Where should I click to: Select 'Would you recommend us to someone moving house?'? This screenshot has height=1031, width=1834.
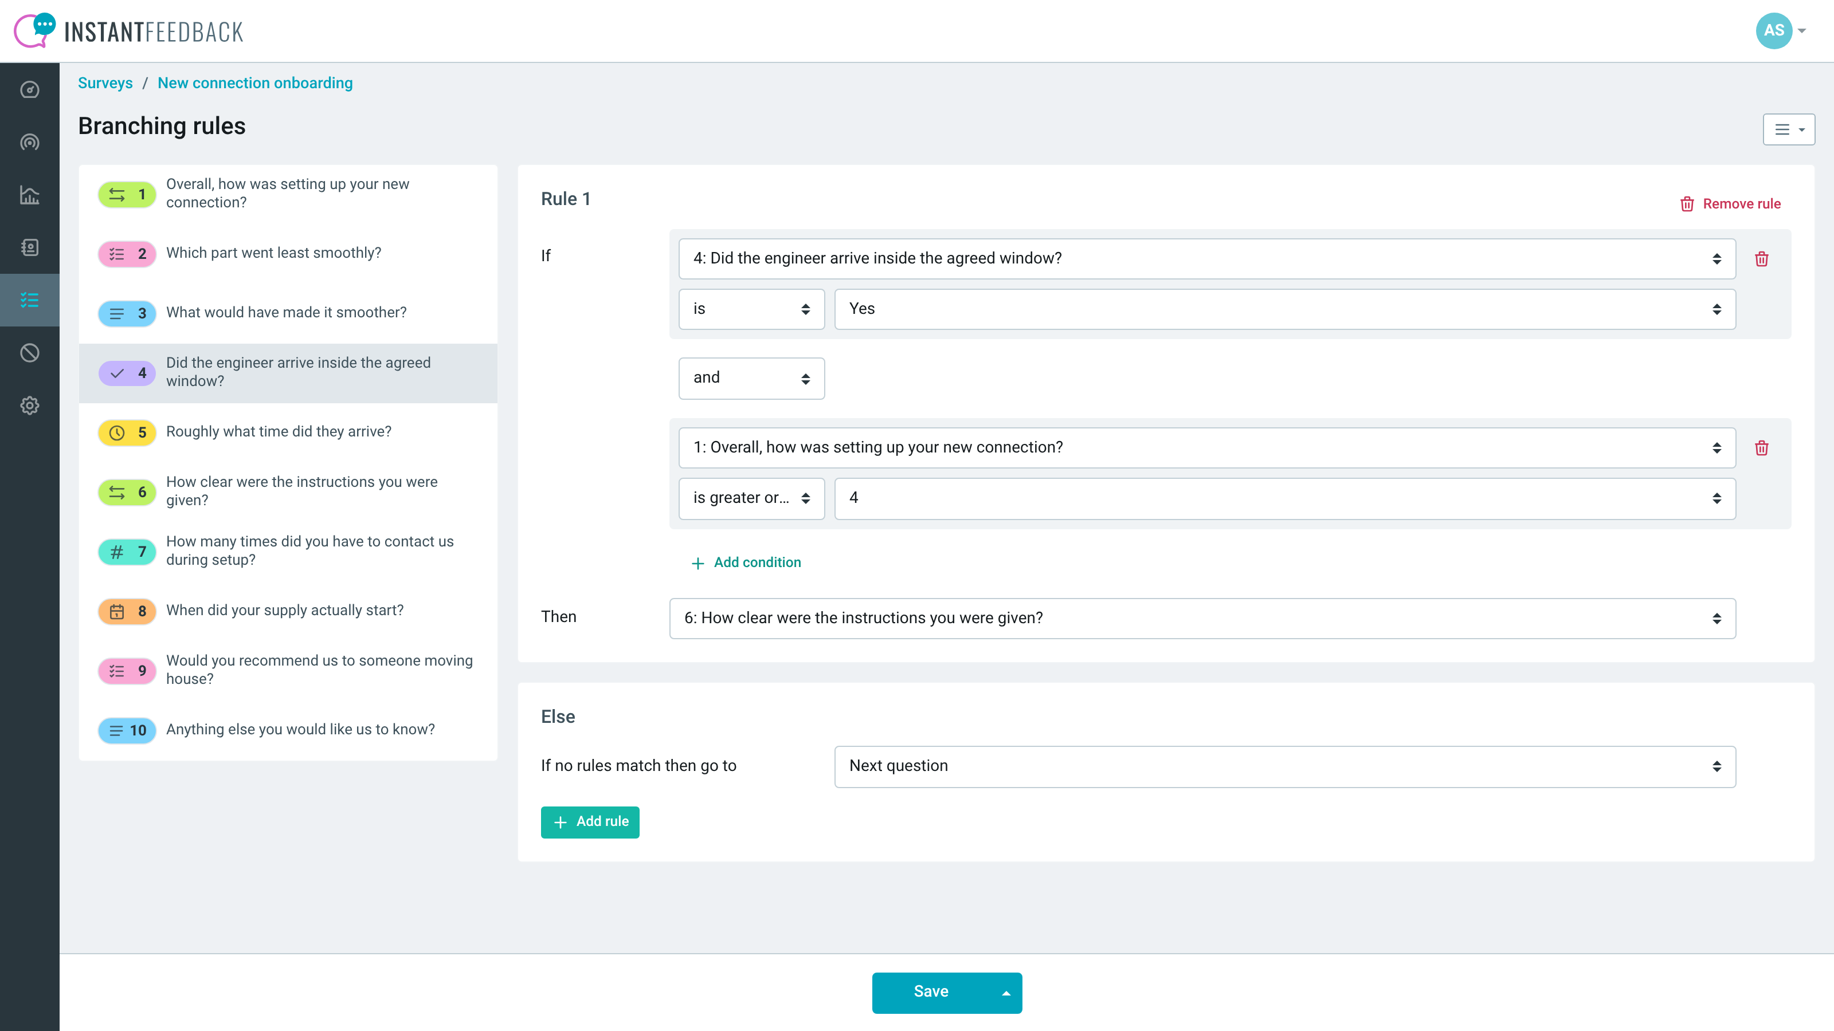coord(288,671)
